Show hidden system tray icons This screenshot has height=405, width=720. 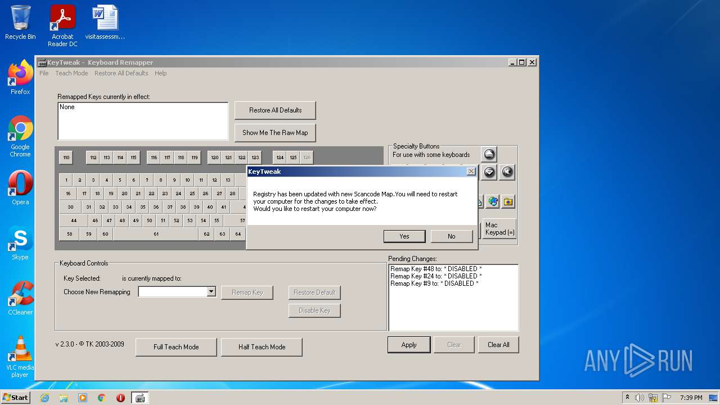click(627, 398)
